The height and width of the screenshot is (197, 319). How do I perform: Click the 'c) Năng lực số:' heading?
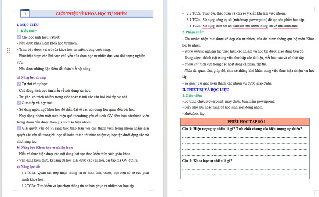tap(28, 167)
